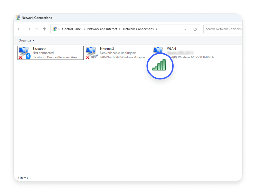
Task: Refresh the Network Connections view
Action: click(195, 29)
